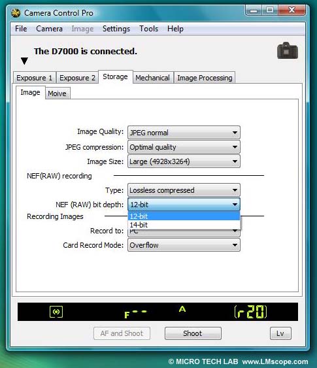Minimize the Camera Control Pro window
This screenshot has height=368, width=317.
pyautogui.click(x=254, y=10)
